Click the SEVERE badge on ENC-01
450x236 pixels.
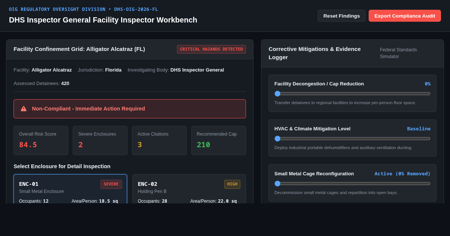pos(111,184)
